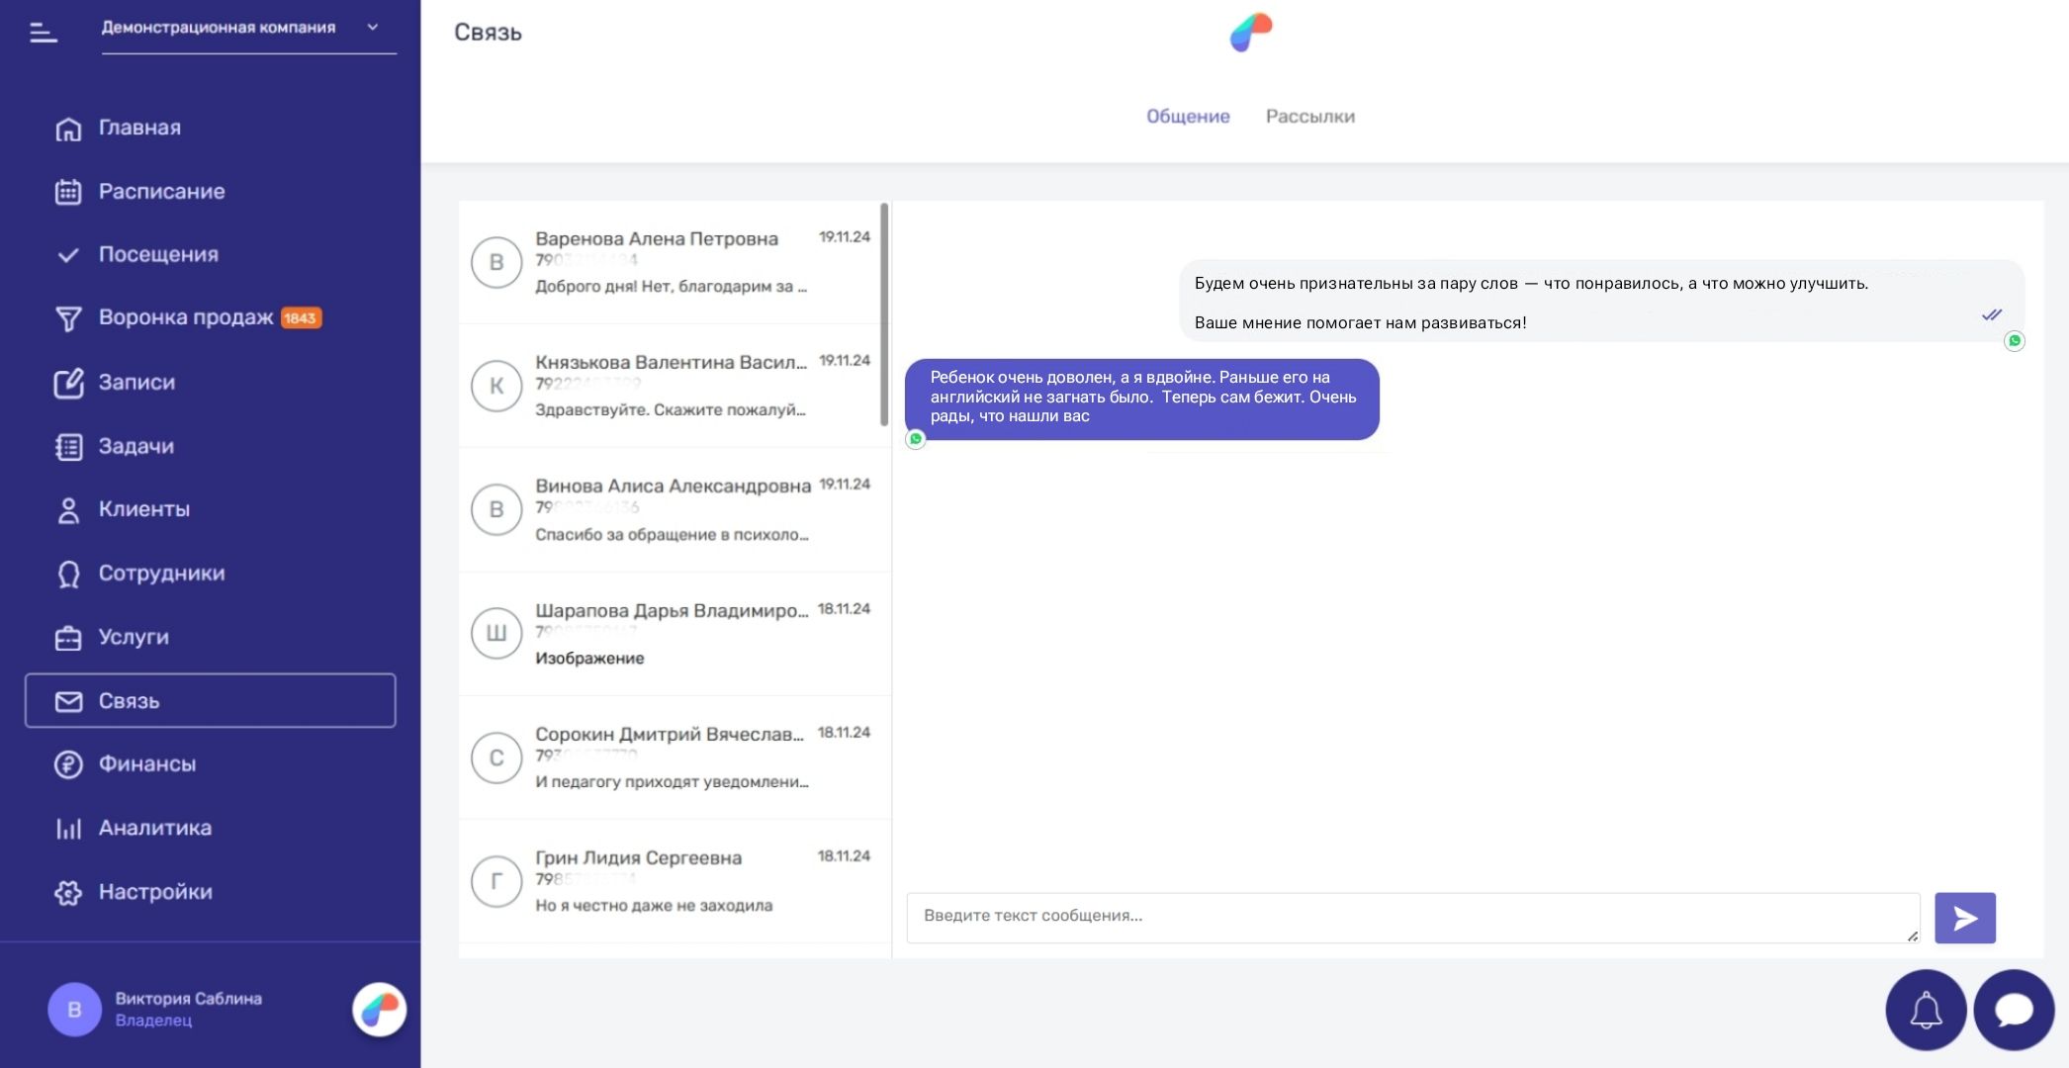Click the message text input field
2069x1068 pixels.
click(x=1411, y=917)
